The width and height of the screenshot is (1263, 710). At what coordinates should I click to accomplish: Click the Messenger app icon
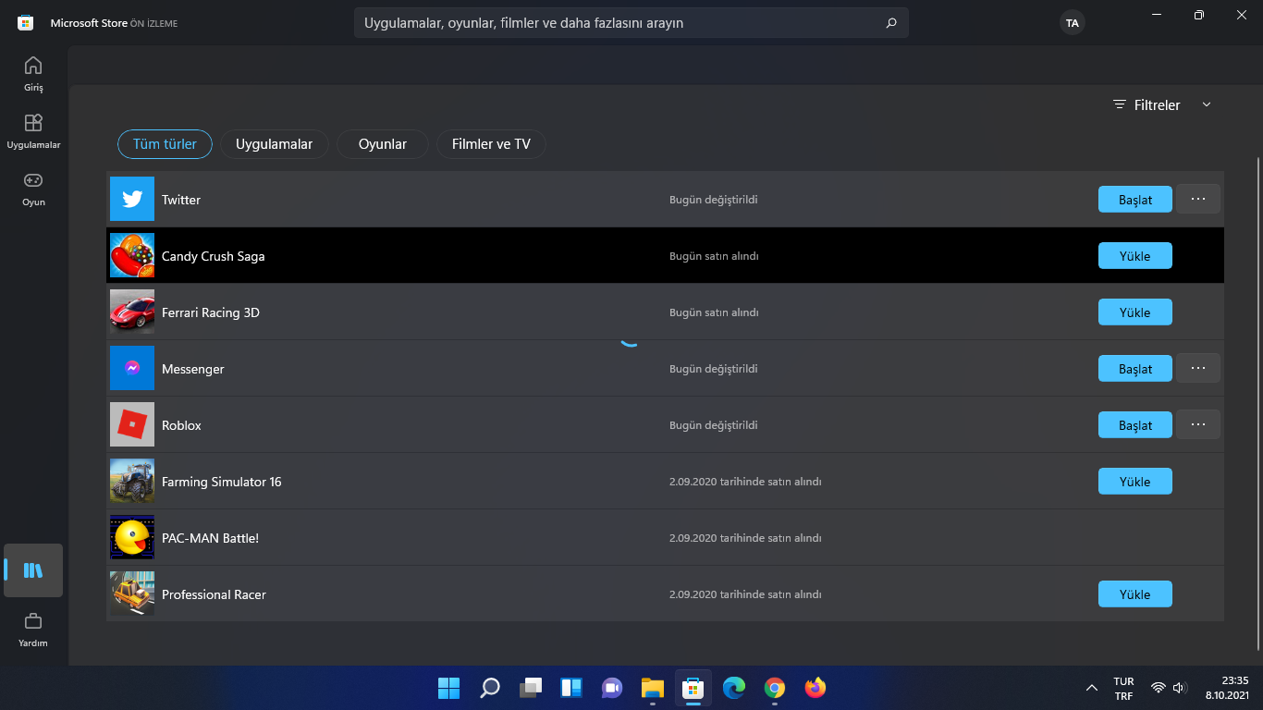click(x=132, y=368)
